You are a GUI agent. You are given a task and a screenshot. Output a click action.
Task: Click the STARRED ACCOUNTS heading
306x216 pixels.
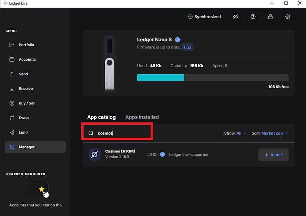pyautogui.click(x=26, y=174)
